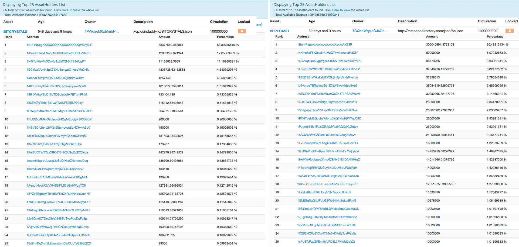Open BITCRYSTALS owner 1PWqaoM6xhfmbH... link
Screen dimensions: 519x247
pos(101,31)
